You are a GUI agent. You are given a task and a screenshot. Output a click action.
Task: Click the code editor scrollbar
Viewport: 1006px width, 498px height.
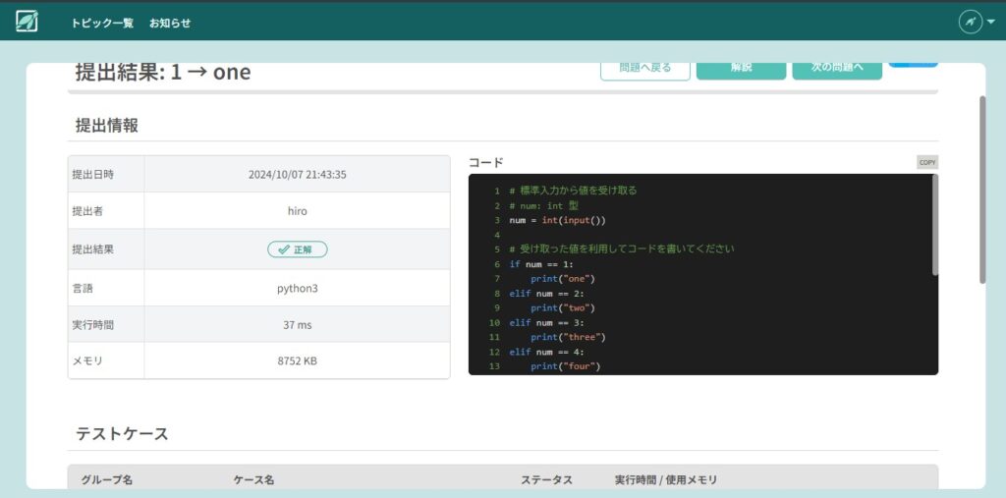934,226
